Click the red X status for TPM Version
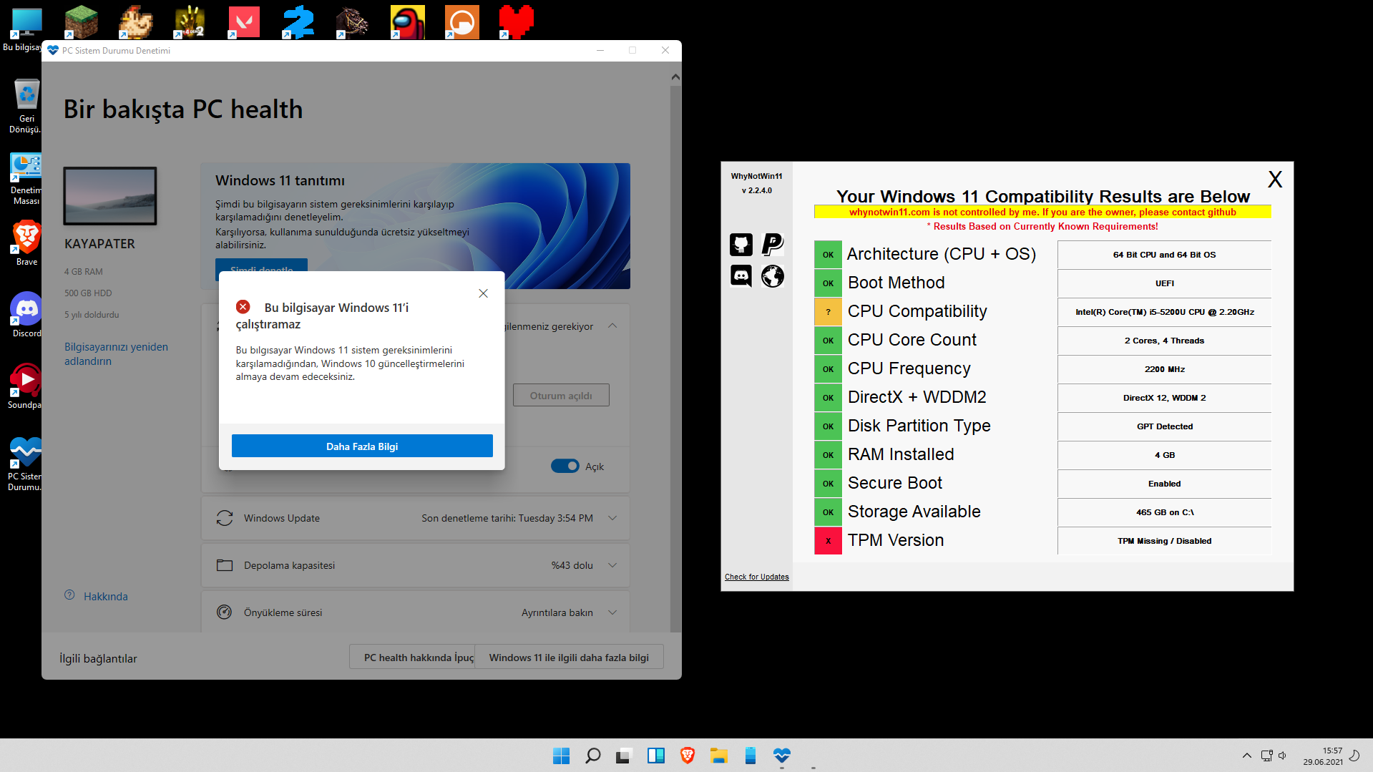 click(828, 541)
